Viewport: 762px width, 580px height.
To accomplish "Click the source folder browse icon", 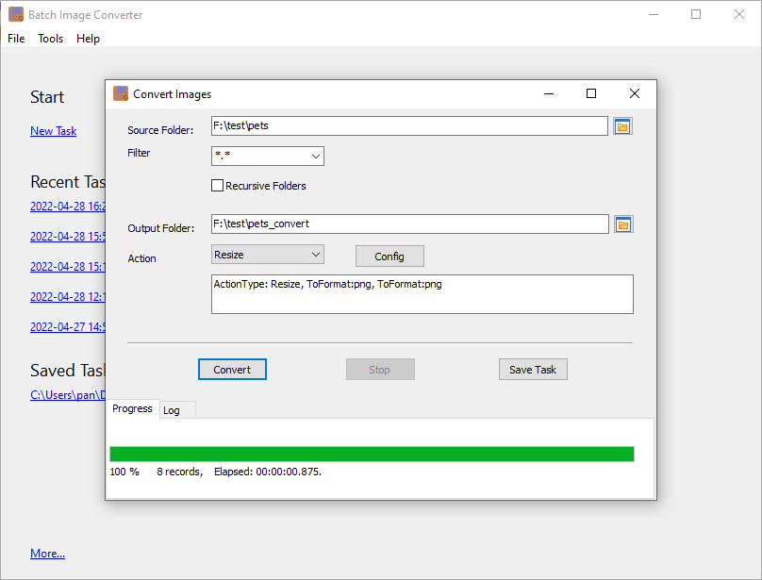I will pos(622,125).
